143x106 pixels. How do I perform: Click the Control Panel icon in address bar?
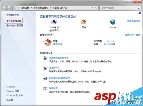click(x=15, y=8)
